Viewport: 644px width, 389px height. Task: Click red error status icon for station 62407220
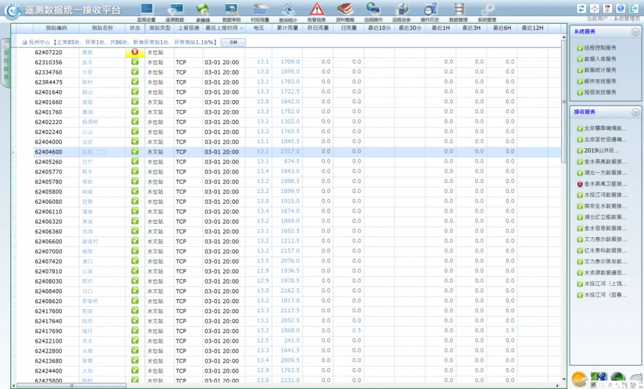tap(135, 52)
